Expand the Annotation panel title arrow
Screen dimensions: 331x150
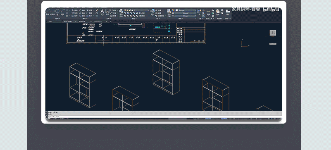tap(111, 19)
